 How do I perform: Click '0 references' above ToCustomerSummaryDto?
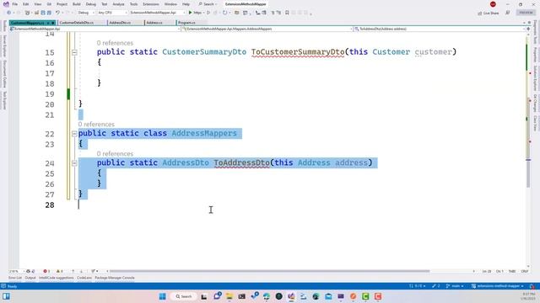tap(115, 43)
